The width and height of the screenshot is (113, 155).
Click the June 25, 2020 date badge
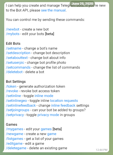82,4
